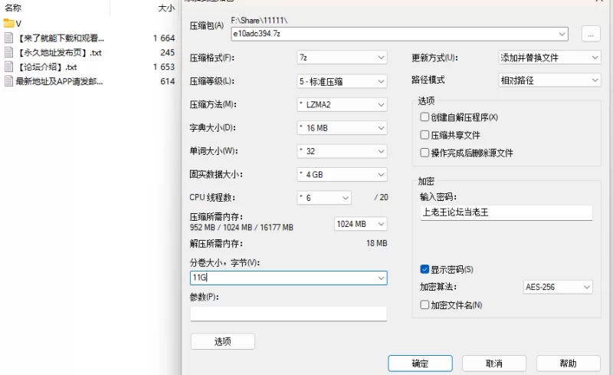Open the 压缩等级 标准压缩 dropdown
This screenshot has width=613, height=375.
pos(342,81)
